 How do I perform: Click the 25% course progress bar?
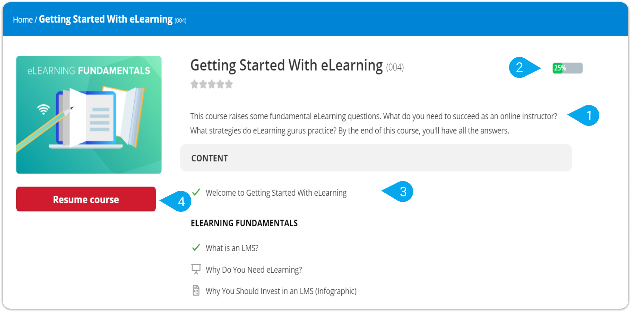pyautogui.click(x=567, y=68)
